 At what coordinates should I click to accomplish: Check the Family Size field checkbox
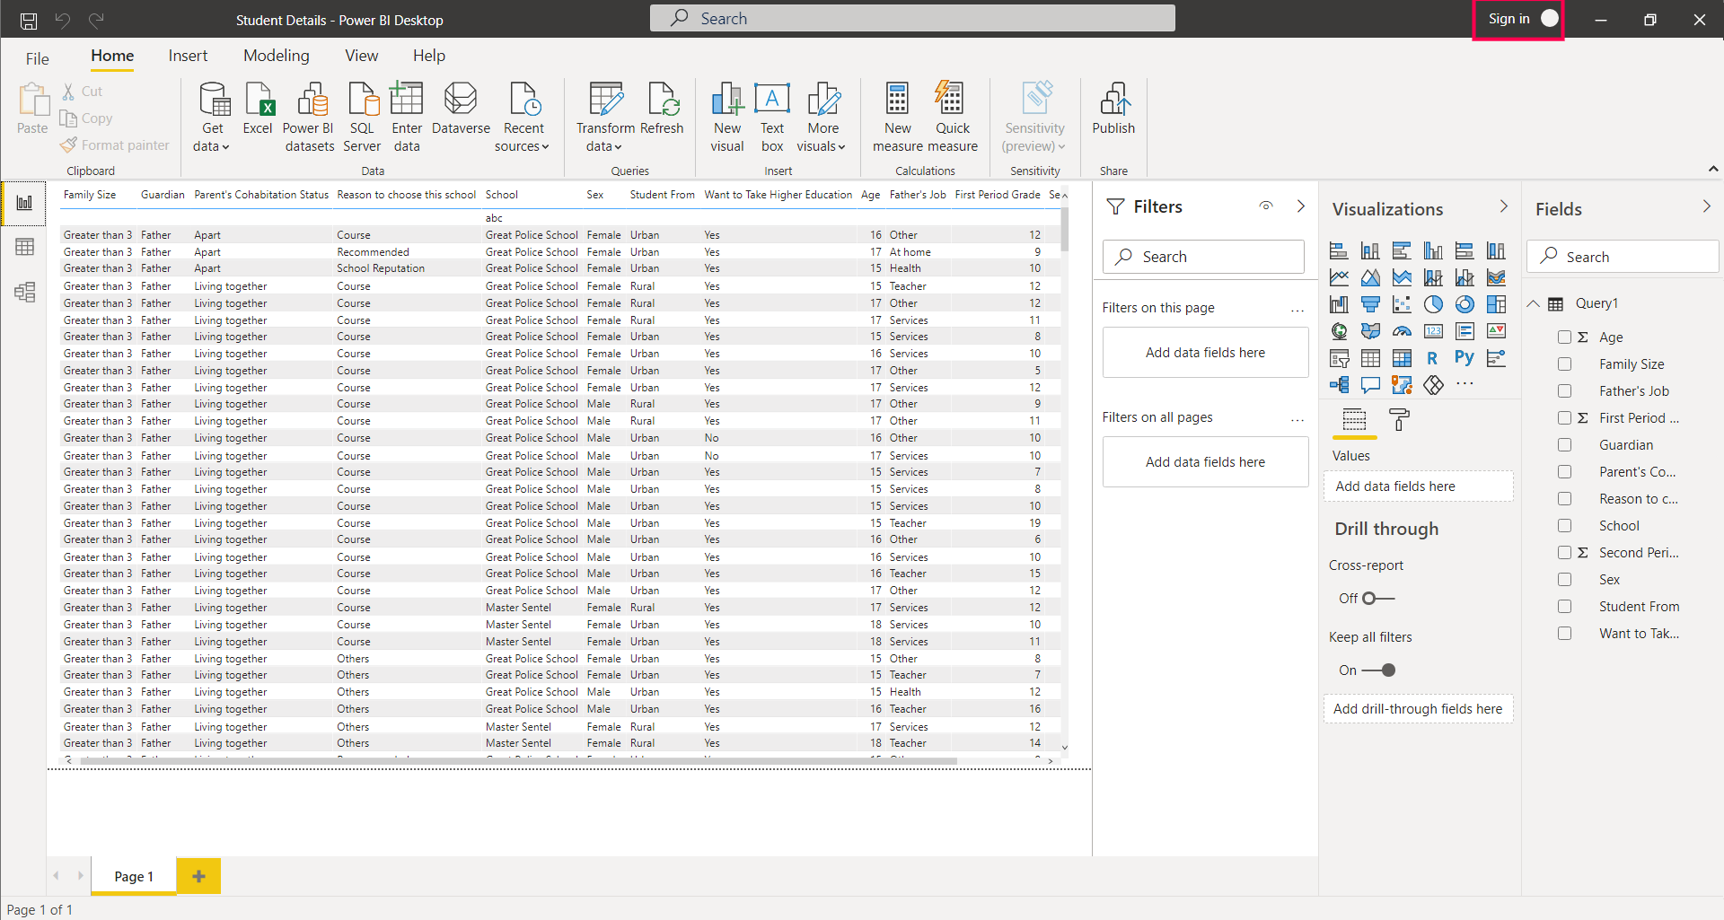pyautogui.click(x=1564, y=364)
